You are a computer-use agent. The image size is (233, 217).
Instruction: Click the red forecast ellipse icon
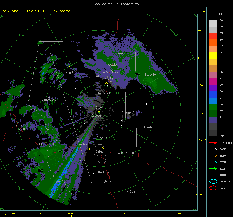(213, 188)
